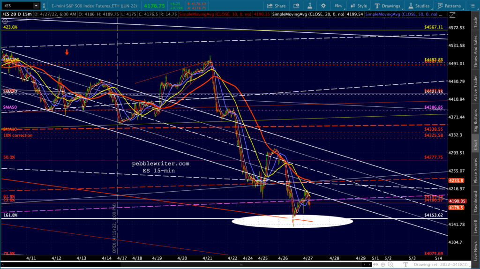The width and height of the screenshot is (480, 269).
Task: Click the 4176.75 last price in the header
Action: pos(155,6)
